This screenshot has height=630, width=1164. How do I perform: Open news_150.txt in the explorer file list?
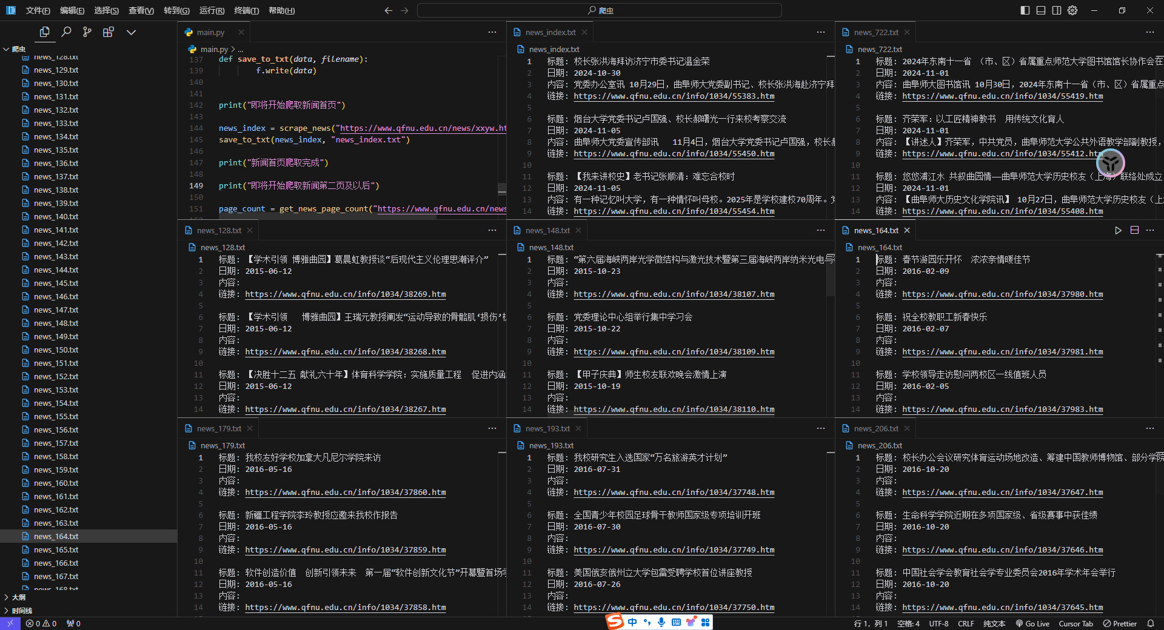coord(56,350)
